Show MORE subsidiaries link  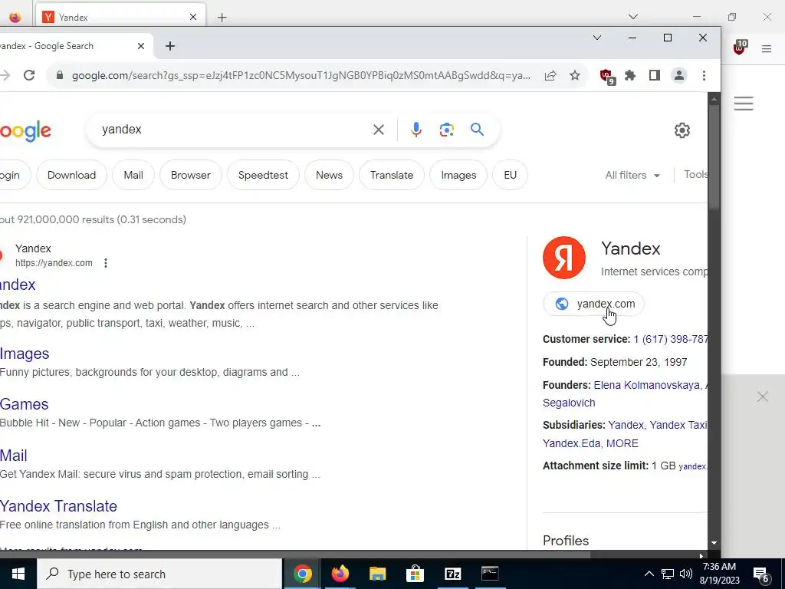tap(622, 444)
